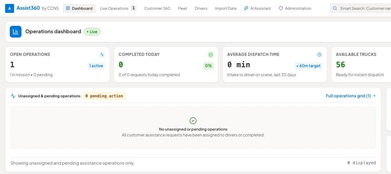Go to Live Operations tab
Viewport: 391px width, 174px height.
(x=118, y=8)
